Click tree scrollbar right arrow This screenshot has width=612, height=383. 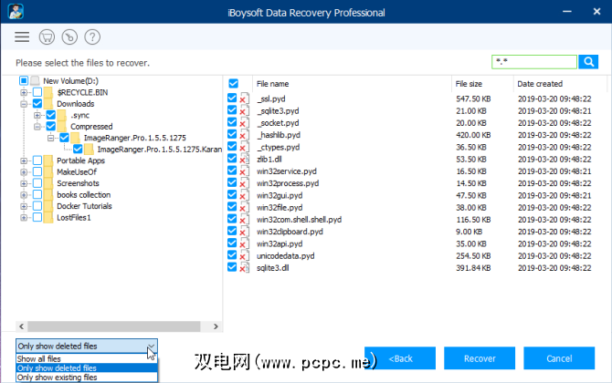216,326
